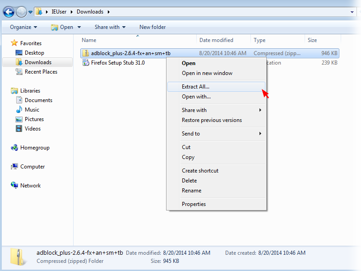Choose Copy in context menu
The height and width of the screenshot is (271, 361).
(x=217, y=157)
